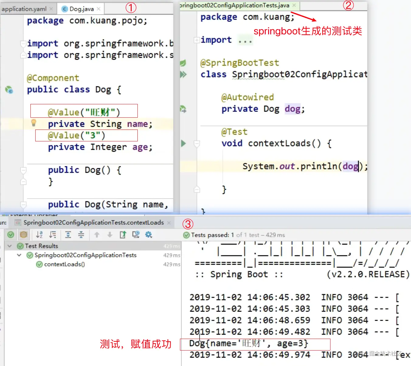This screenshot has height=366, width=411.
Task: Select the Springboot02ConfigApplicationTests.java editor tab
Action: point(234,5)
